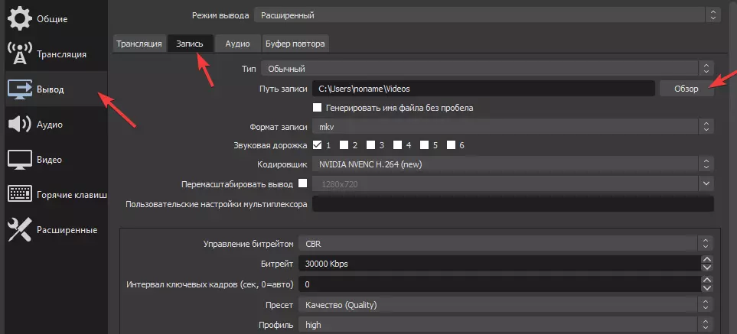Open Формат записи dropdown showing mkv

514,126
